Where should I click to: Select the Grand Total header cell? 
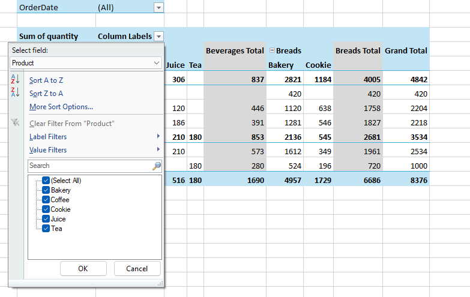coord(406,51)
